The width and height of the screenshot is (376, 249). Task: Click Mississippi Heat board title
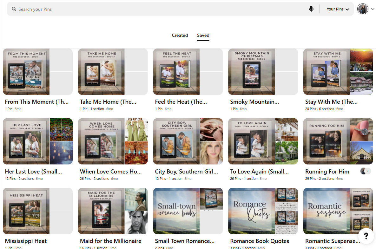coord(26,241)
